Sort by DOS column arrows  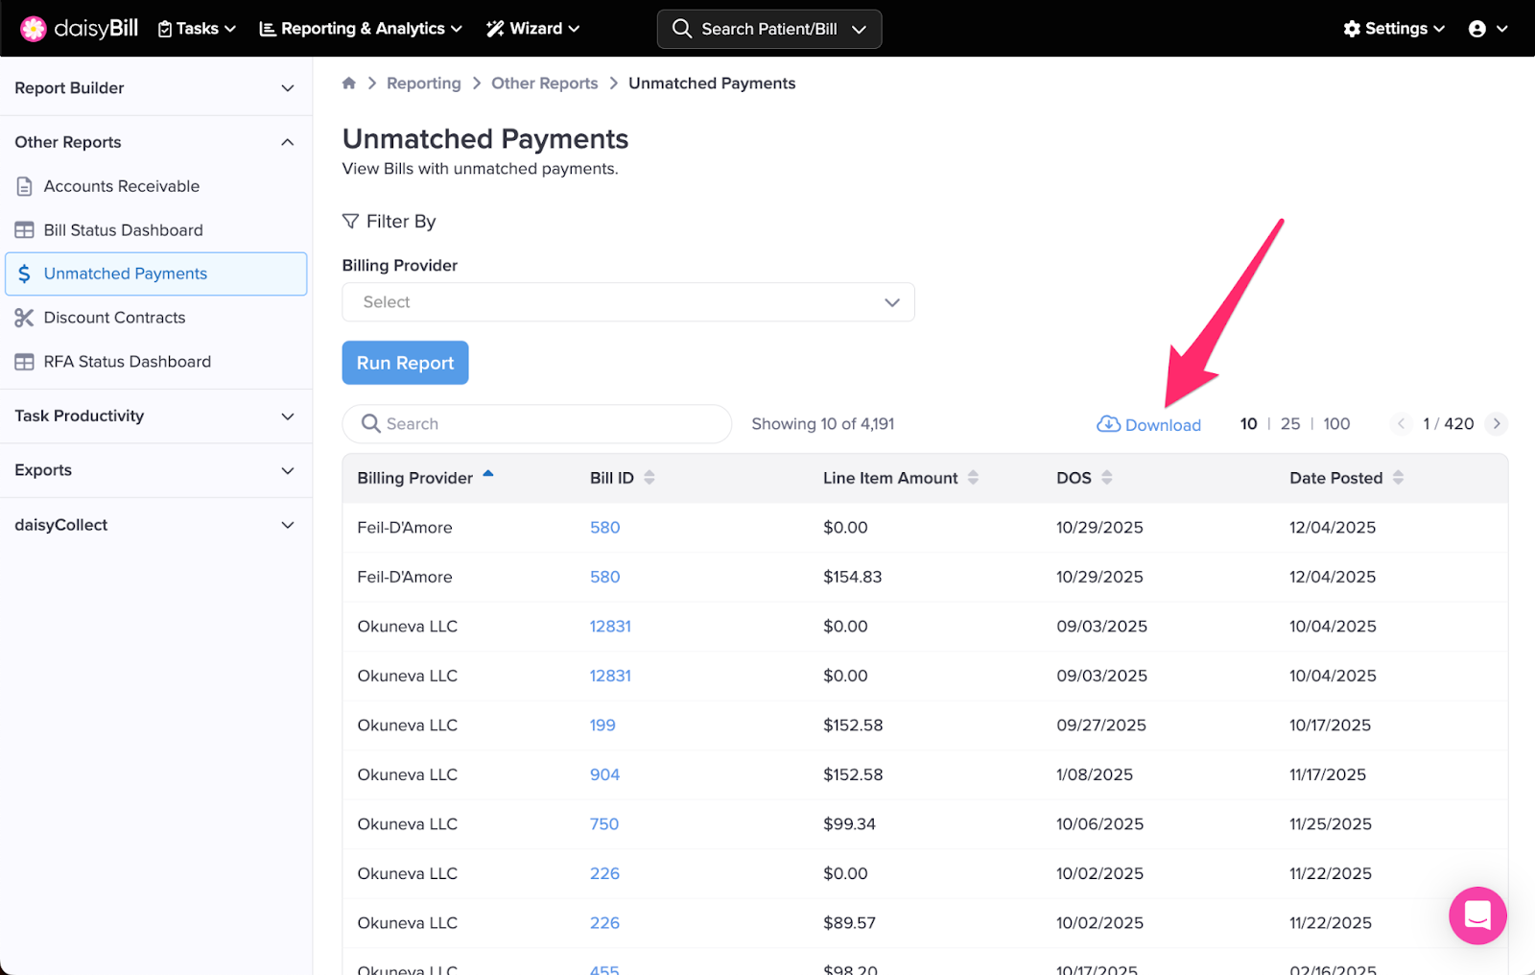[1106, 478]
